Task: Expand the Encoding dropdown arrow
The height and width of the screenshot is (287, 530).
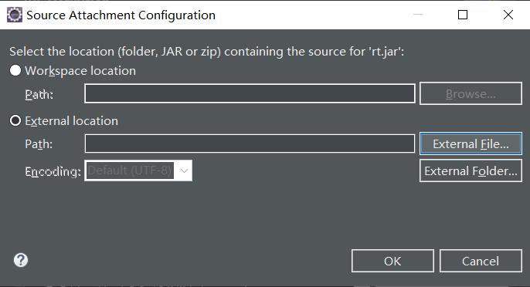Action: pyautogui.click(x=184, y=171)
